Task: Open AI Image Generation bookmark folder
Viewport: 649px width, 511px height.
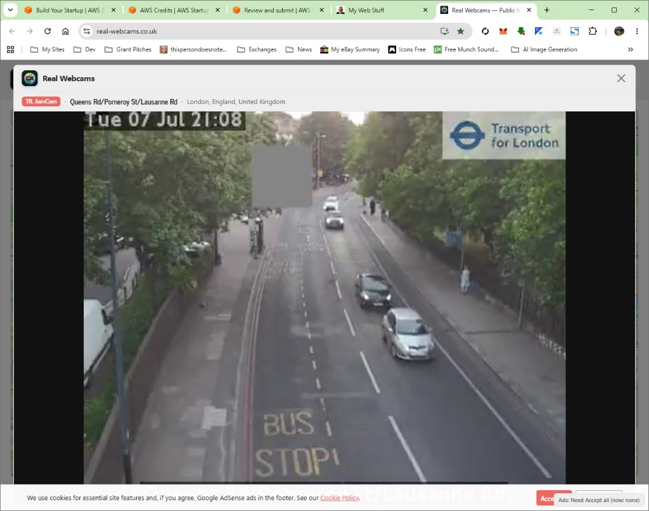Action: click(544, 49)
